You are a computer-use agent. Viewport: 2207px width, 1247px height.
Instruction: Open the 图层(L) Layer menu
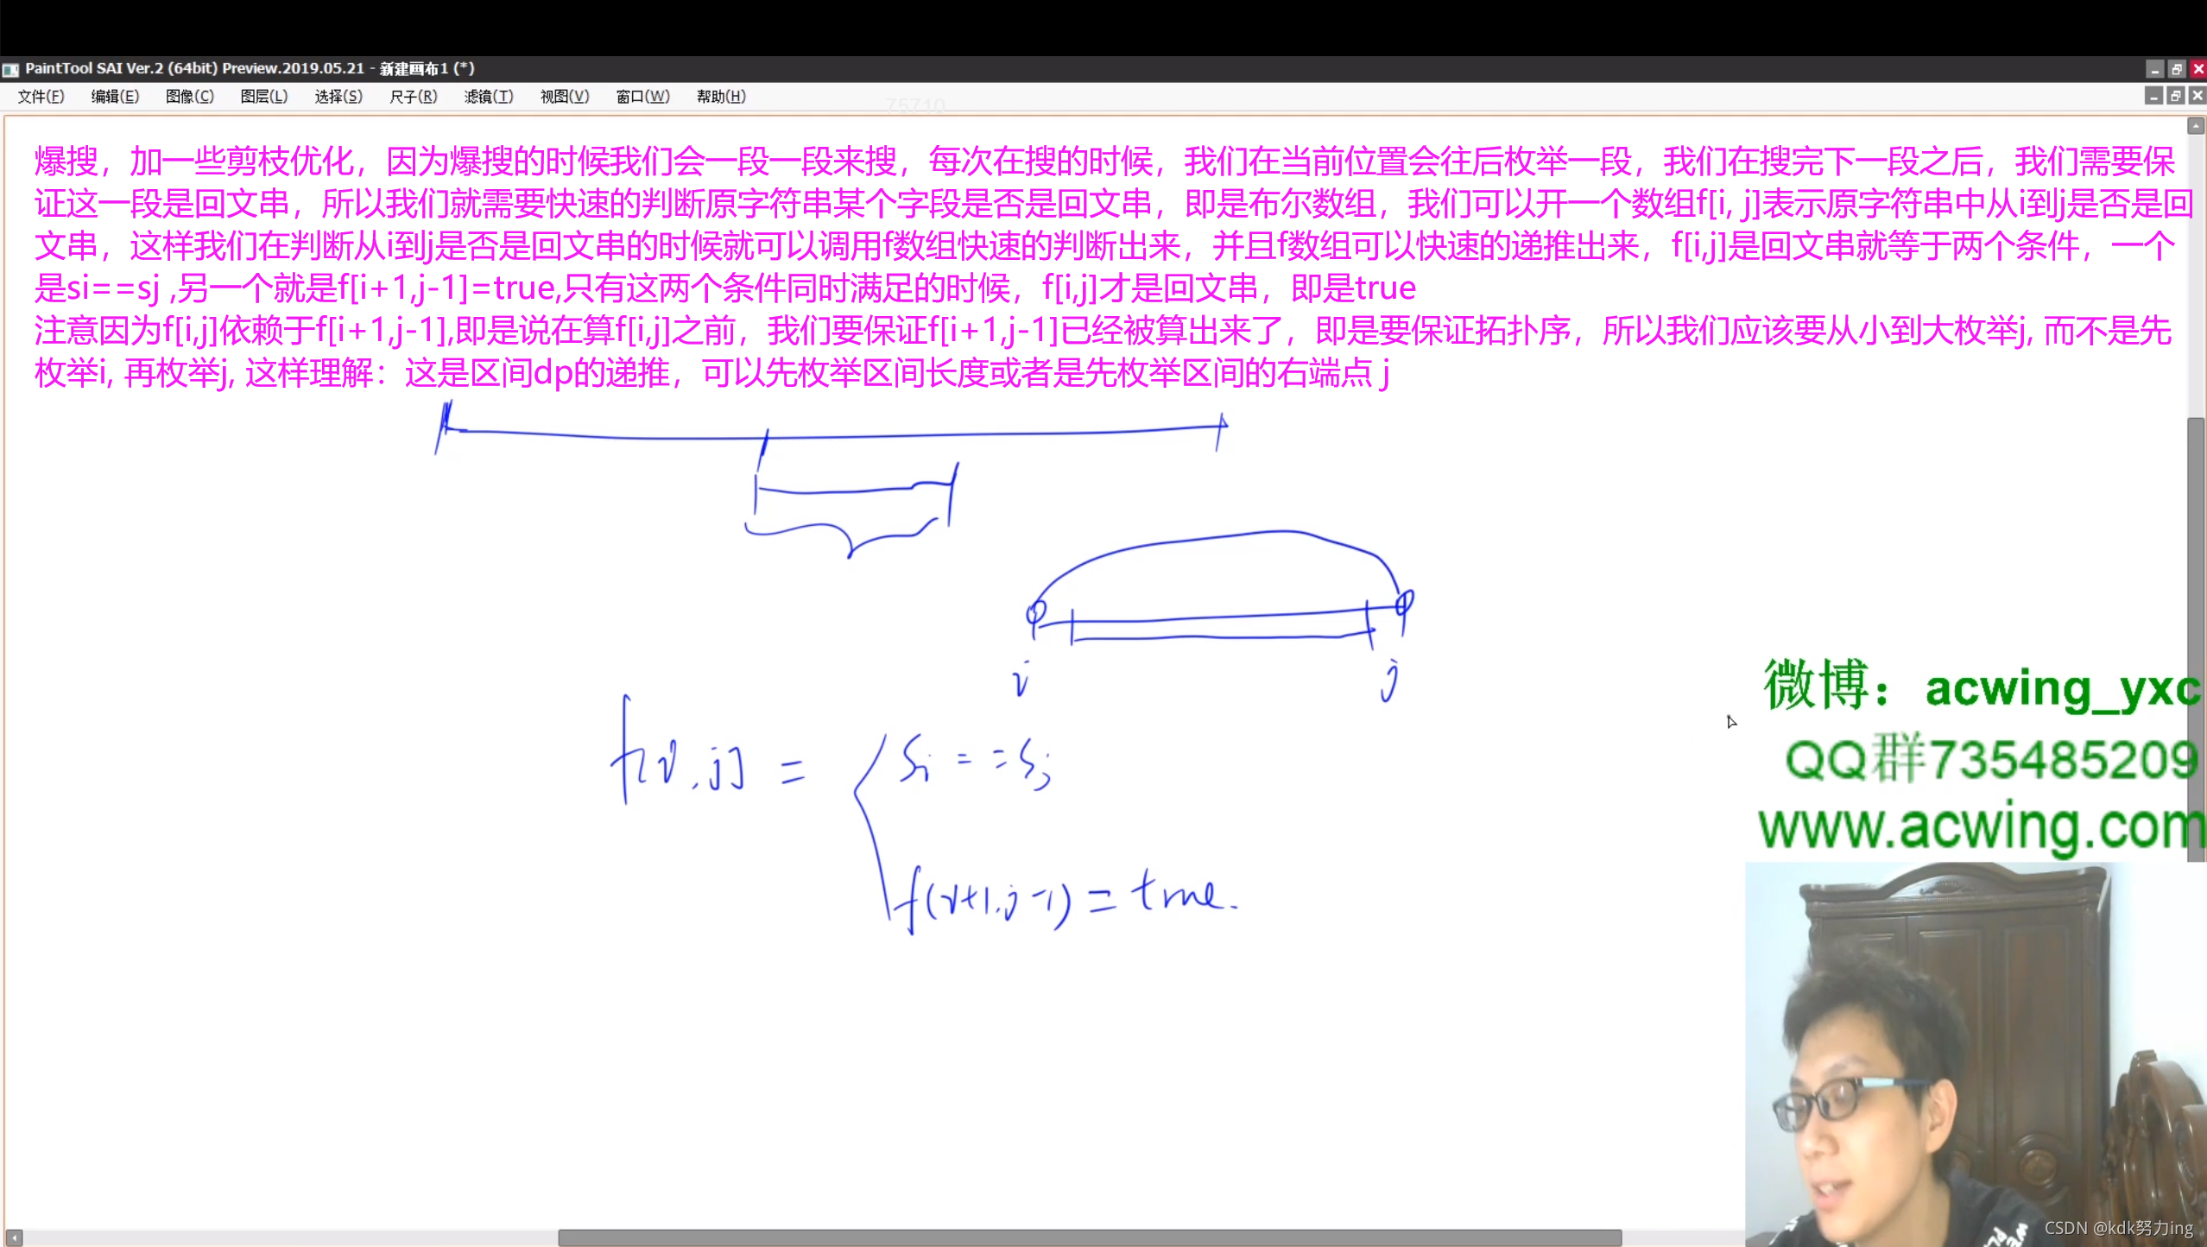point(263,96)
